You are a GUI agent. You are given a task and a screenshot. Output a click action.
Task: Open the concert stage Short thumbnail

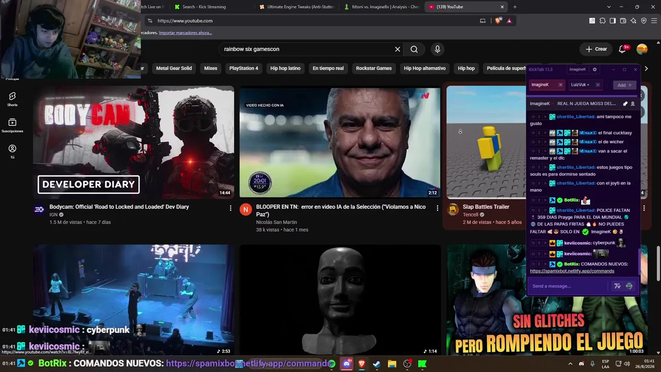pos(134,300)
